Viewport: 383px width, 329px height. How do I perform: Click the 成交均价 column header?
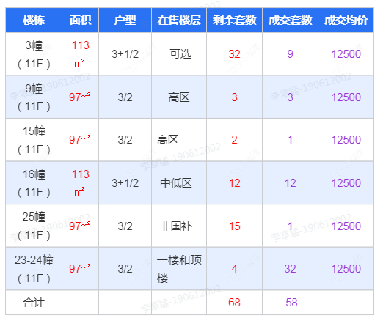pyautogui.click(x=346, y=20)
